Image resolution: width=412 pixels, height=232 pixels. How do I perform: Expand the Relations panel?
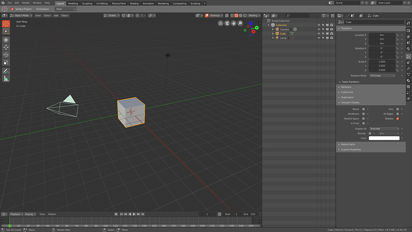[371, 87]
